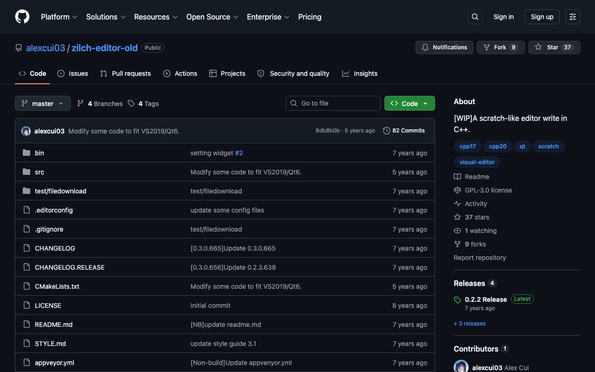Expand the green Code dropdown
Screen dimensions: 595x372
point(410,103)
